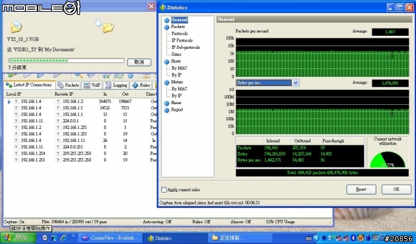The width and height of the screenshot is (416, 244).
Task: Click the In value 384071
Action: (x=105, y=102)
